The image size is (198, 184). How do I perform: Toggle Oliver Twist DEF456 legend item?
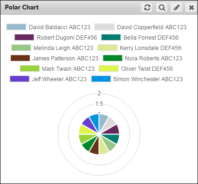tap(136, 68)
